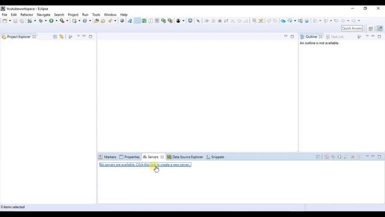Click the Quick Access field
Viewport: 385px width, 217px height.
tap(352, 28)
